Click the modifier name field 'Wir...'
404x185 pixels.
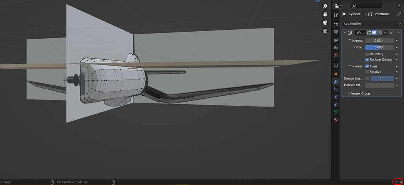coord(361,33)
